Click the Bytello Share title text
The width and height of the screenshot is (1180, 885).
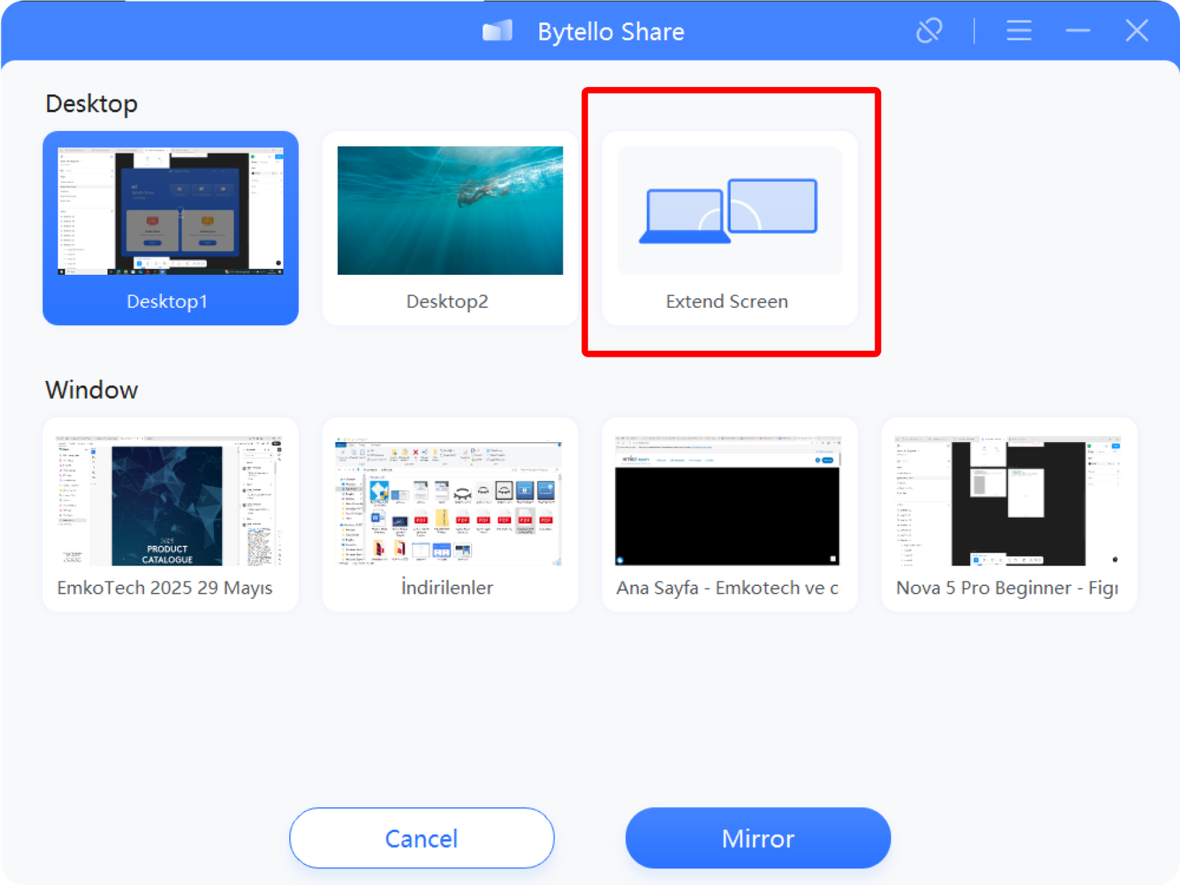click(611, 32)
